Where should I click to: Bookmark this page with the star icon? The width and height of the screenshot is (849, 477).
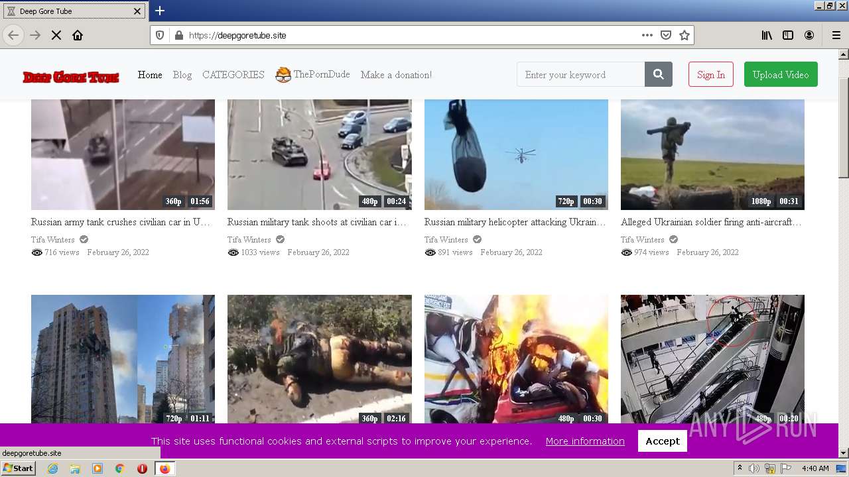[x=685, y=35]
